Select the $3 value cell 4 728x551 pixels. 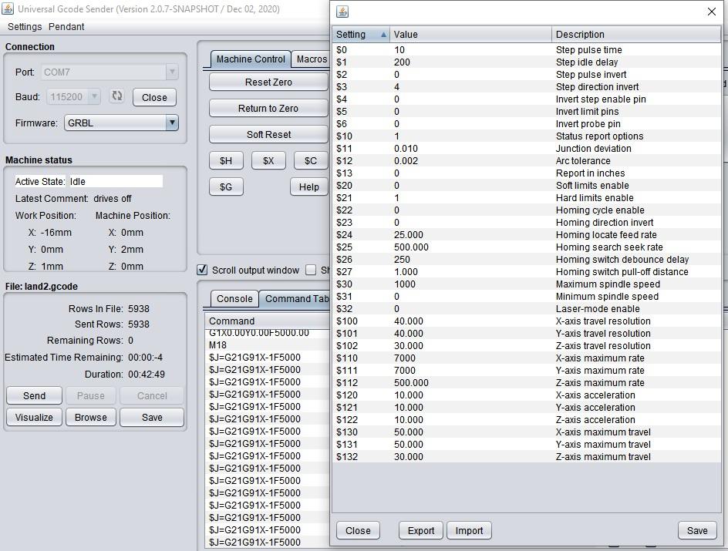point(470,87)
